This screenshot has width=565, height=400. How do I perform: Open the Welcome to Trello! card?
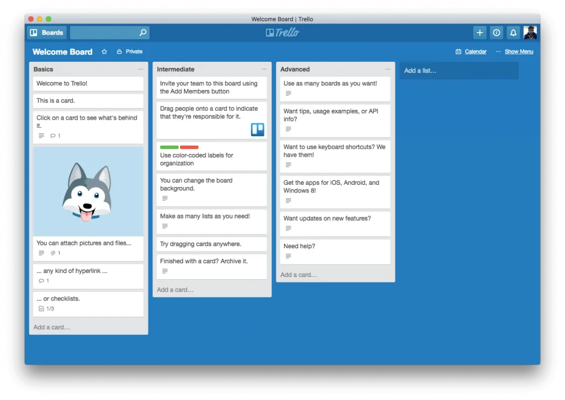tap(88, 84)
